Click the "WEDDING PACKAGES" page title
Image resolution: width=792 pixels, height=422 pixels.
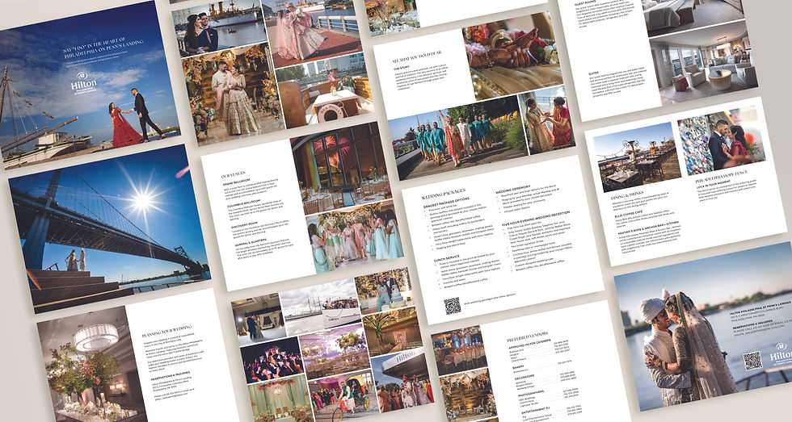pos(443,194)
